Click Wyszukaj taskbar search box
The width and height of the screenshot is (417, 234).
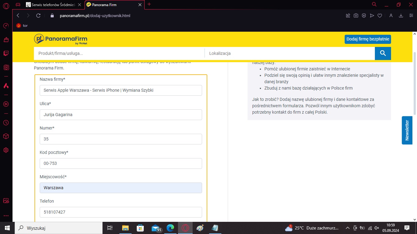coord(59,228)
